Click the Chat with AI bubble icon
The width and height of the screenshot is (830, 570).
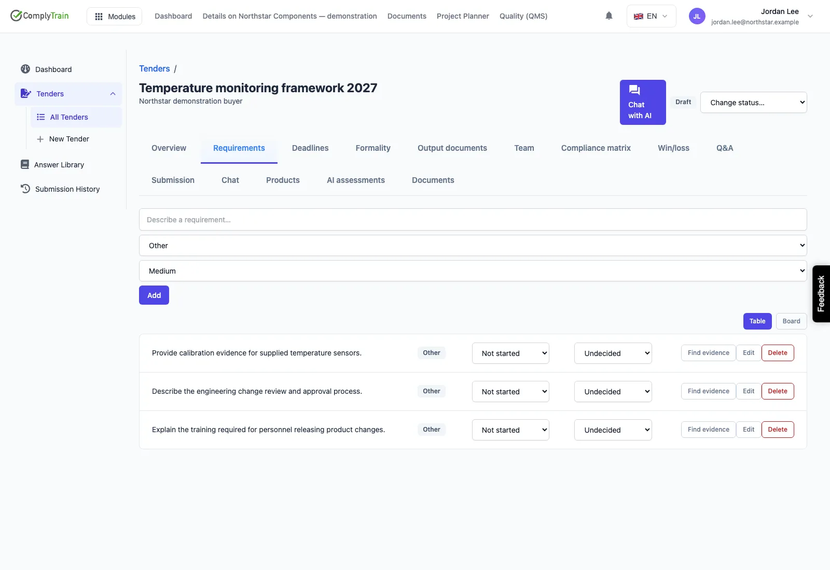634,90
